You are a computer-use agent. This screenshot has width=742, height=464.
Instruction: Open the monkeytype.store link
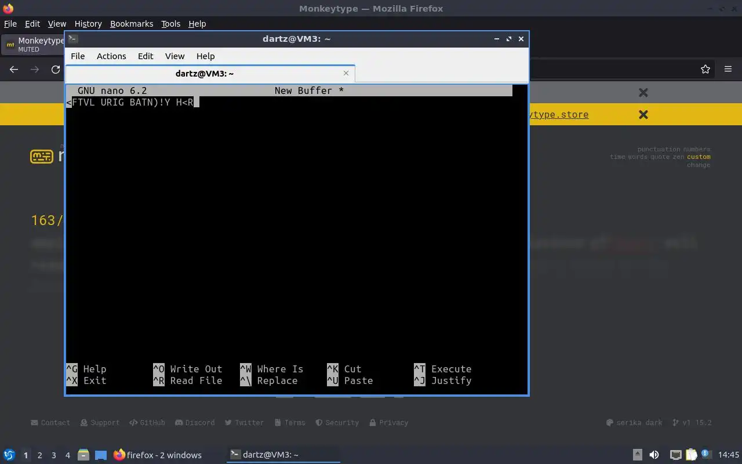pos(559,115)
